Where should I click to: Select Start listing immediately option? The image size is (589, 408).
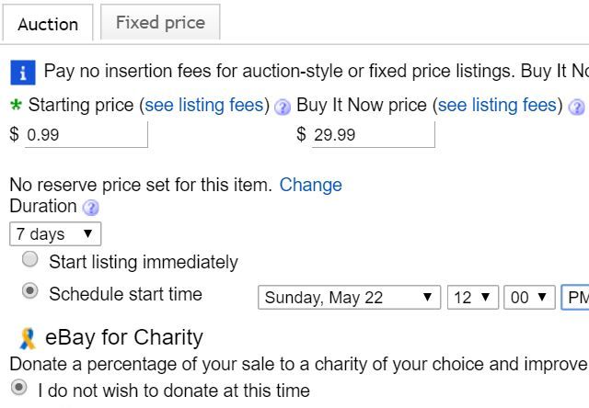(30, 260)
